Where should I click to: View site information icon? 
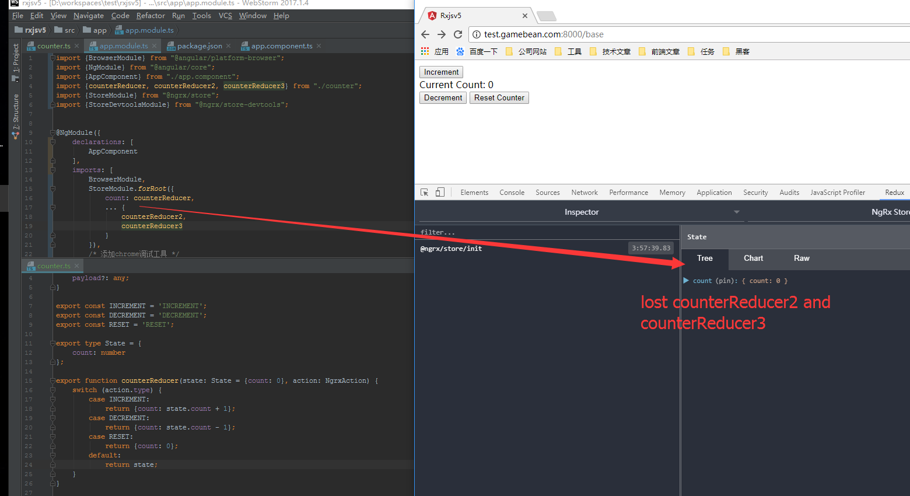pyautogui.click(x=476, y=34)
